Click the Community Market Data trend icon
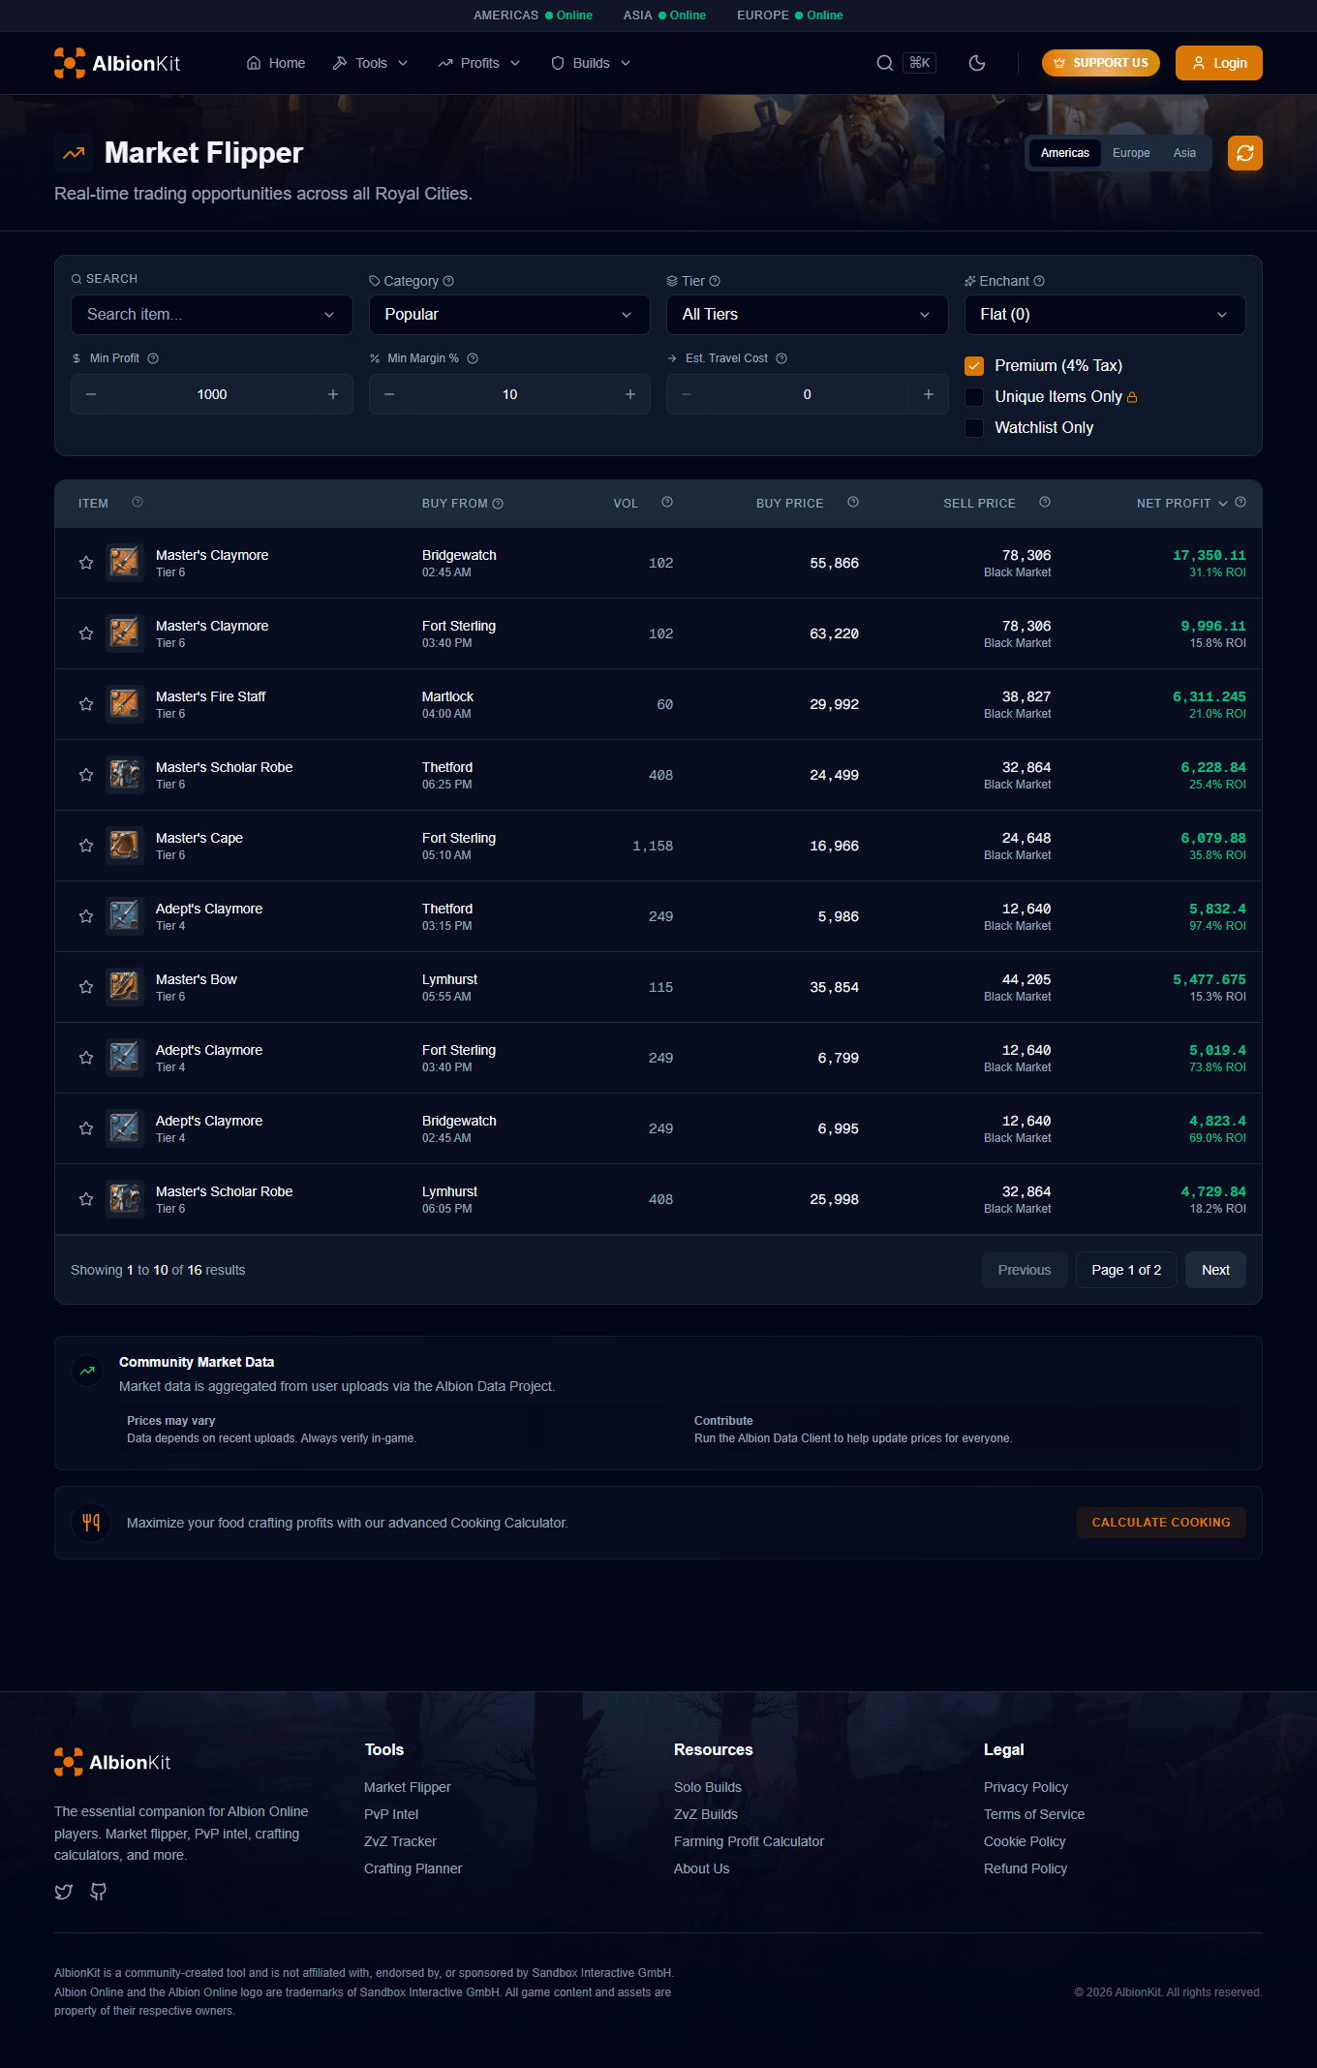 [x=87, y=1371]
